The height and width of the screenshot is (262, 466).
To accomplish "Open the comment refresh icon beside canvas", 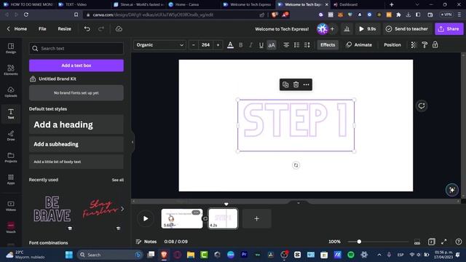I will pyautogui.click(x=422, y=106).
